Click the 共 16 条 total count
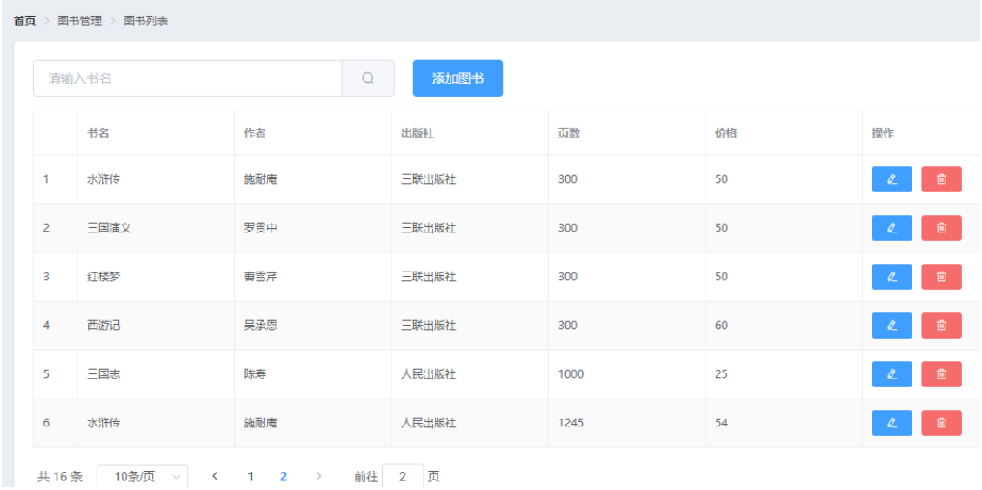 click(x=60, y=477)
